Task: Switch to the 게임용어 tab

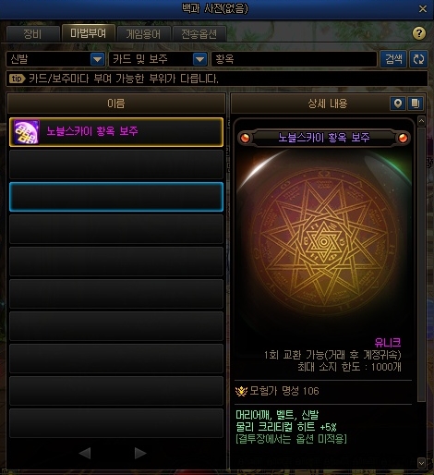Action: (x=143, y=33)
